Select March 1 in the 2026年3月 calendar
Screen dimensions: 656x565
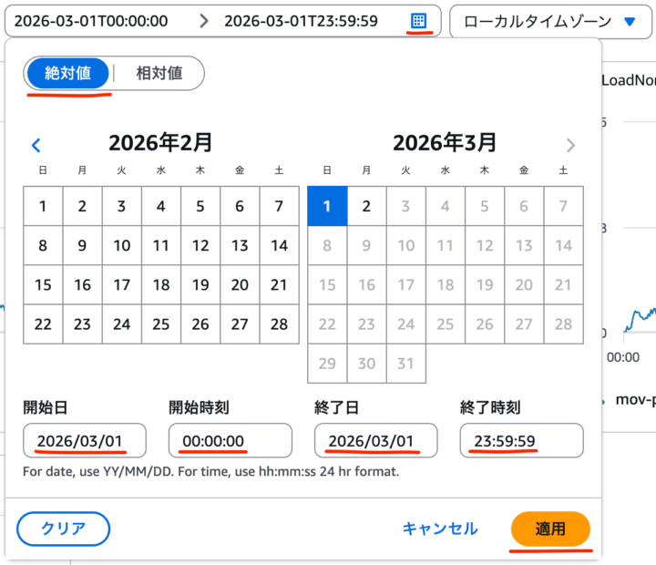tap(327, 206)
